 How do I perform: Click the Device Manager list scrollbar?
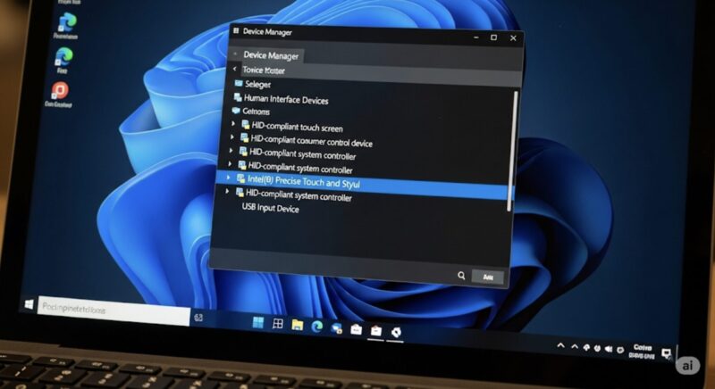pyautogui.click(x=513, y=151)
